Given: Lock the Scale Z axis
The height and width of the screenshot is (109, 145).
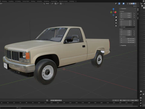Looking at the screenshot, I should tap(134, 35).
